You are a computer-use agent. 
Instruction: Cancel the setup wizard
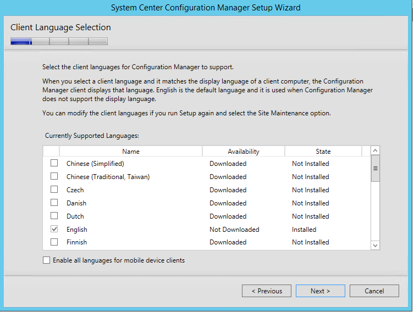pyautogui.click(x=374, y=291)
